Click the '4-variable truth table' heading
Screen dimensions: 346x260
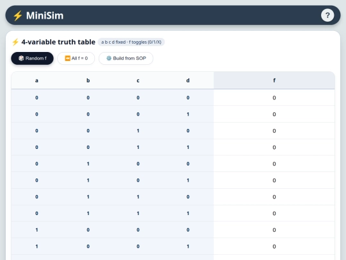[58, 42]
